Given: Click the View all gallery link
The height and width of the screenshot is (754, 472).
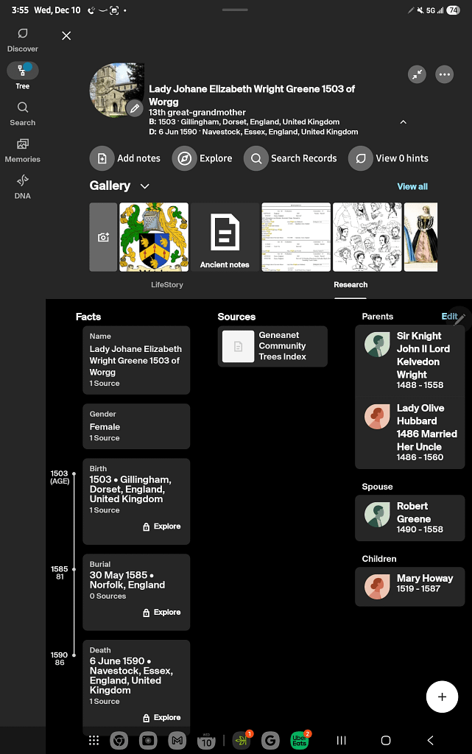Looking at the screenshot, I should pyautogui.click(x=412, y=186).
